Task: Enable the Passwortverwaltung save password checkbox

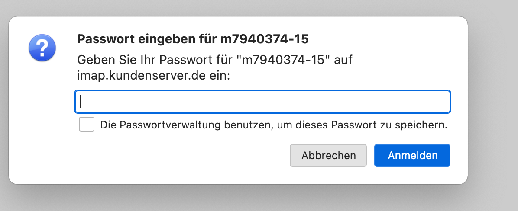Action: coord(87,125)
